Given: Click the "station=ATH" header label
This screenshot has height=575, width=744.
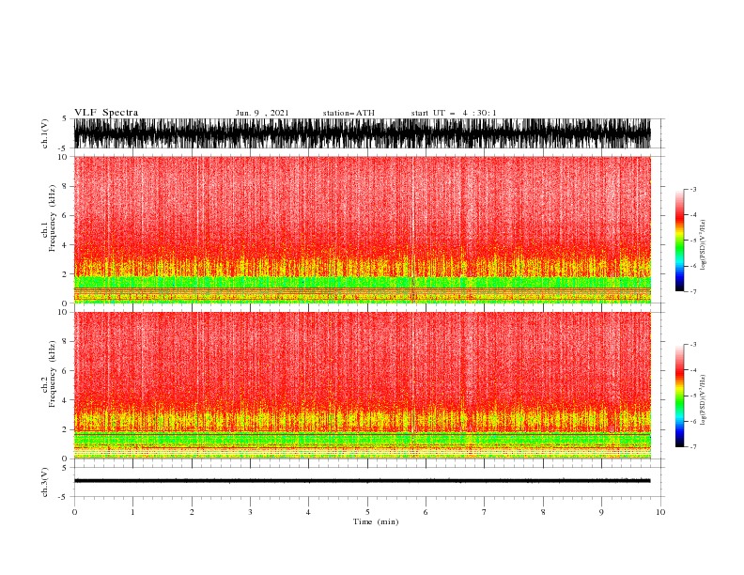Looking at the screenshot, I should pos(349,113).
